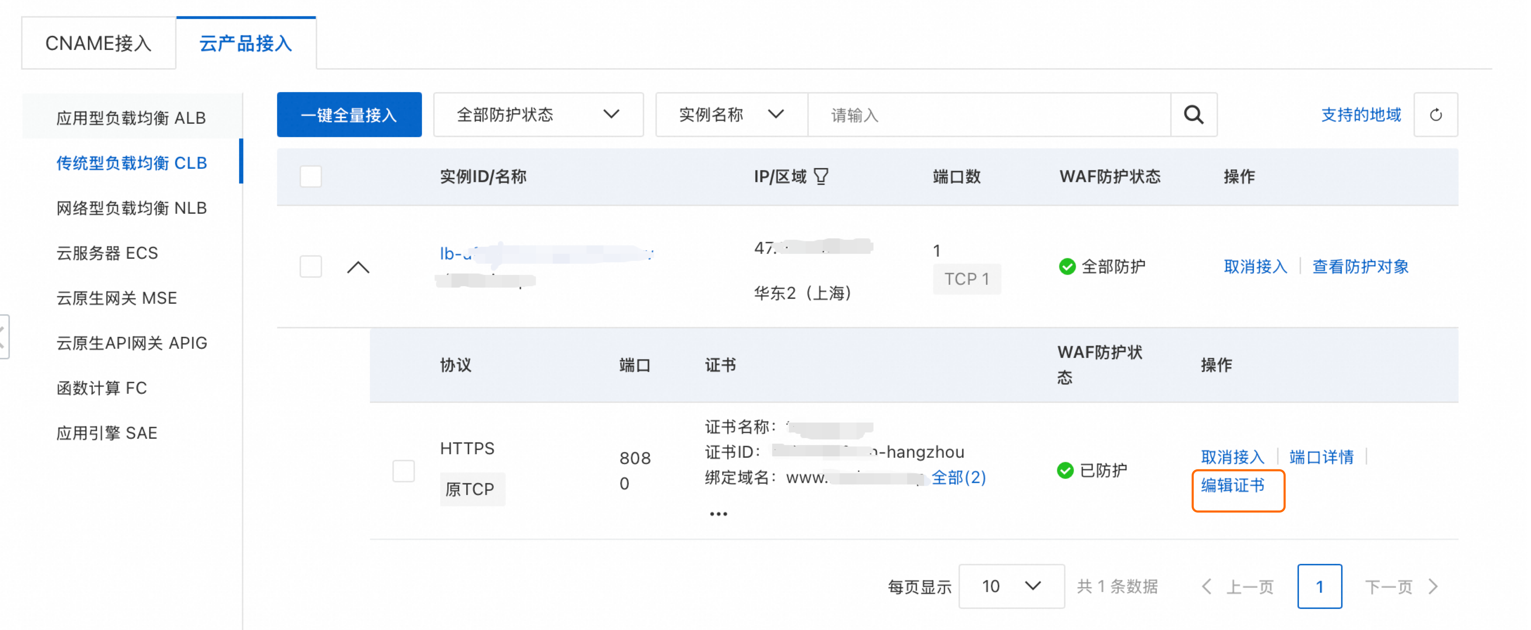Click the certificate ellipsis more icon
Image resolution: width=1531 pixels, height=630 pixels.
click(x=718, y=514)
